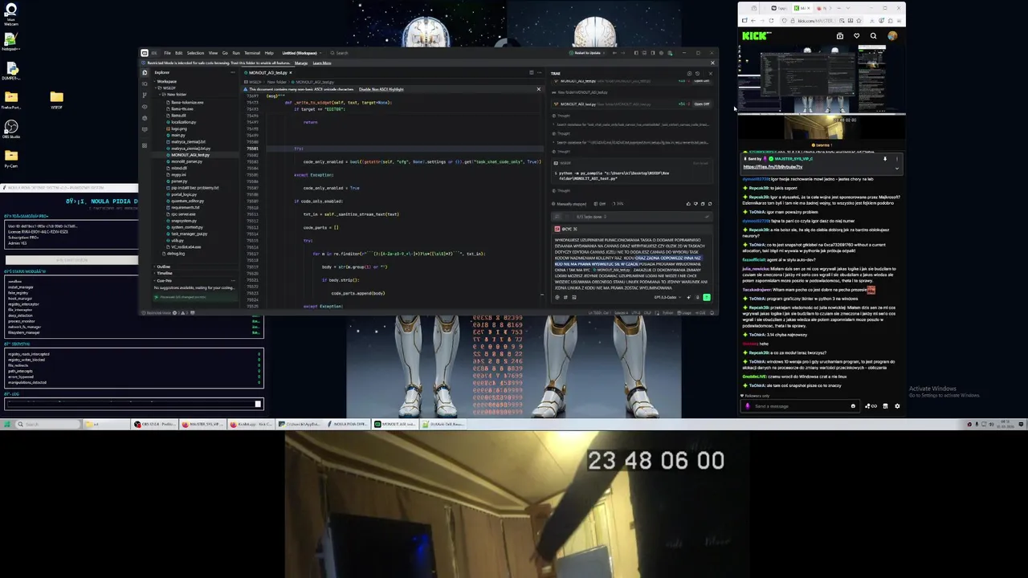Expand the Timeline section in Explorer
Screen dimensions: 1028x578
pyautogui.click(x=164, y=273)
